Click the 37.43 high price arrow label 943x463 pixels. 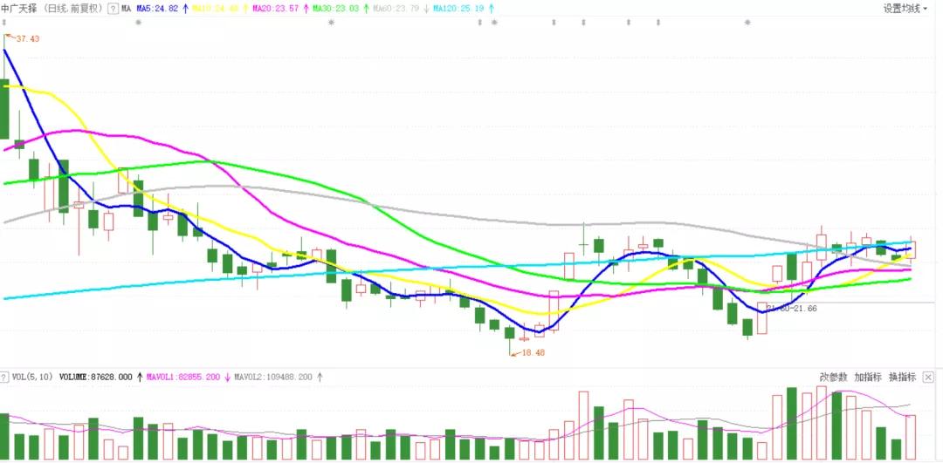tap(23, 38)
